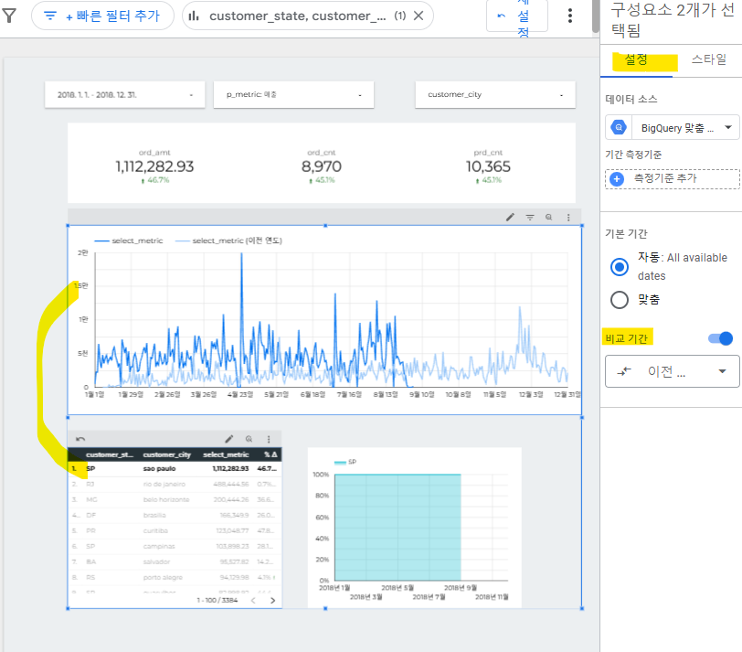The height and width of the screenshot is (652, 742).
Task: Click the undo arrow above the table
Action: (80, 439)
